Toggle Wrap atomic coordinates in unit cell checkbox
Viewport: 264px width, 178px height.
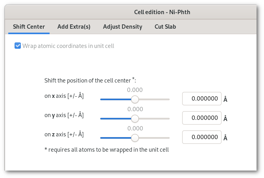pos(18,46)
